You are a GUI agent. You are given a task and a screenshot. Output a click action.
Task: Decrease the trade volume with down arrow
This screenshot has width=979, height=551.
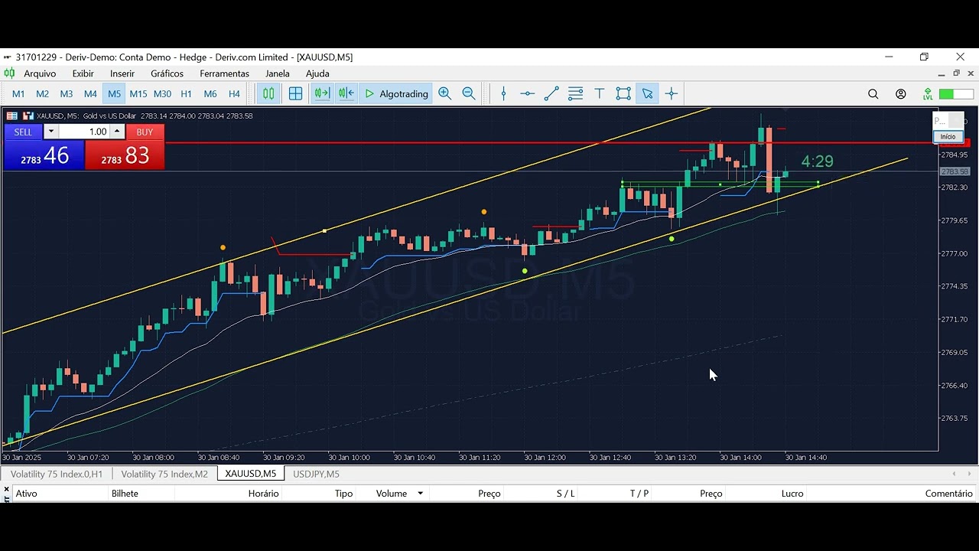point(51,132)
